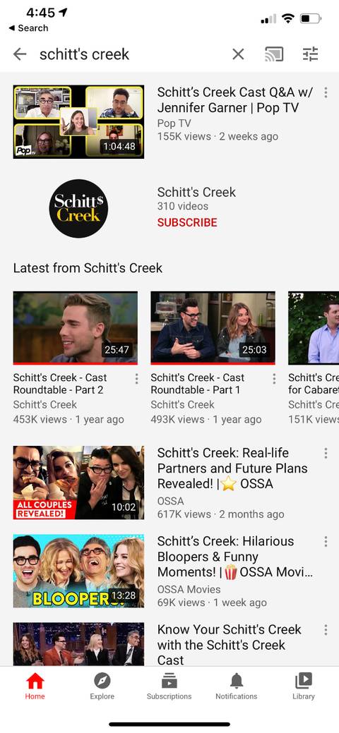Open the Library tab
The height and width of the screenshot is (733, 339).
[304, 686]
